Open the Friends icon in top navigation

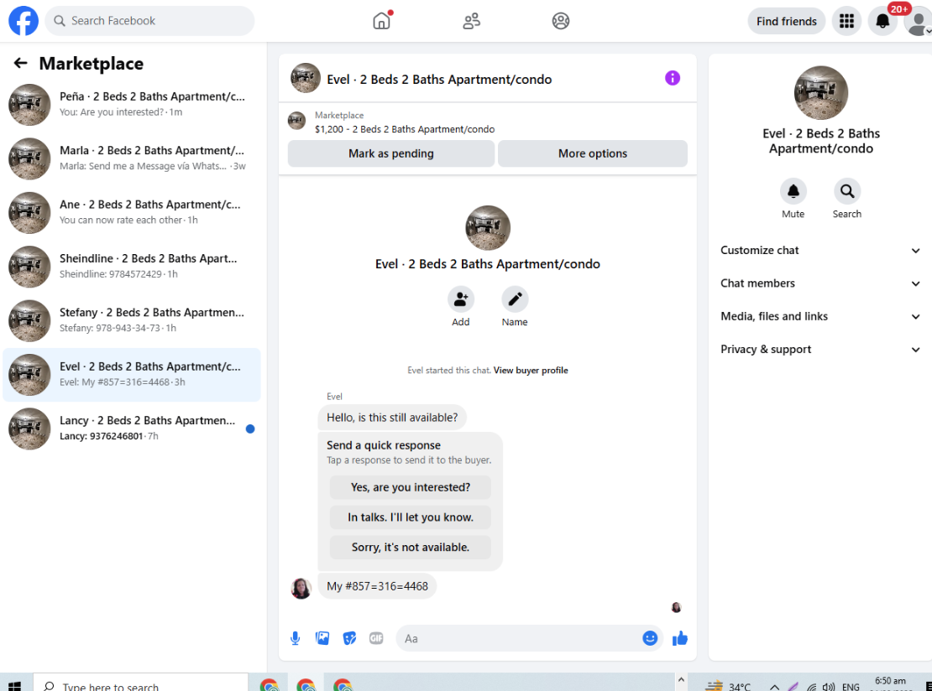click(x=471, y=21)
